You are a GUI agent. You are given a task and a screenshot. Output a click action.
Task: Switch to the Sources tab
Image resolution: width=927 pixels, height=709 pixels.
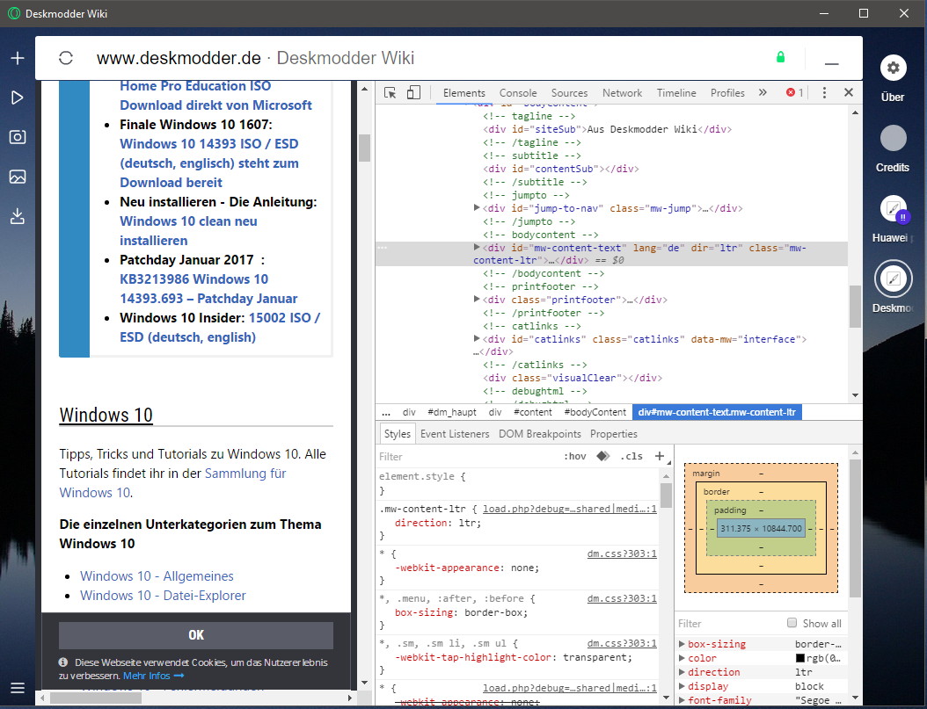click(569, 92)
